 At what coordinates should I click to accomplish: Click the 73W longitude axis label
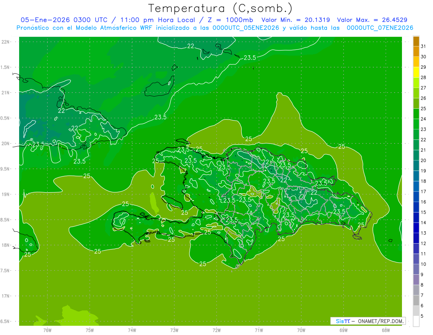tap(174, 330)
